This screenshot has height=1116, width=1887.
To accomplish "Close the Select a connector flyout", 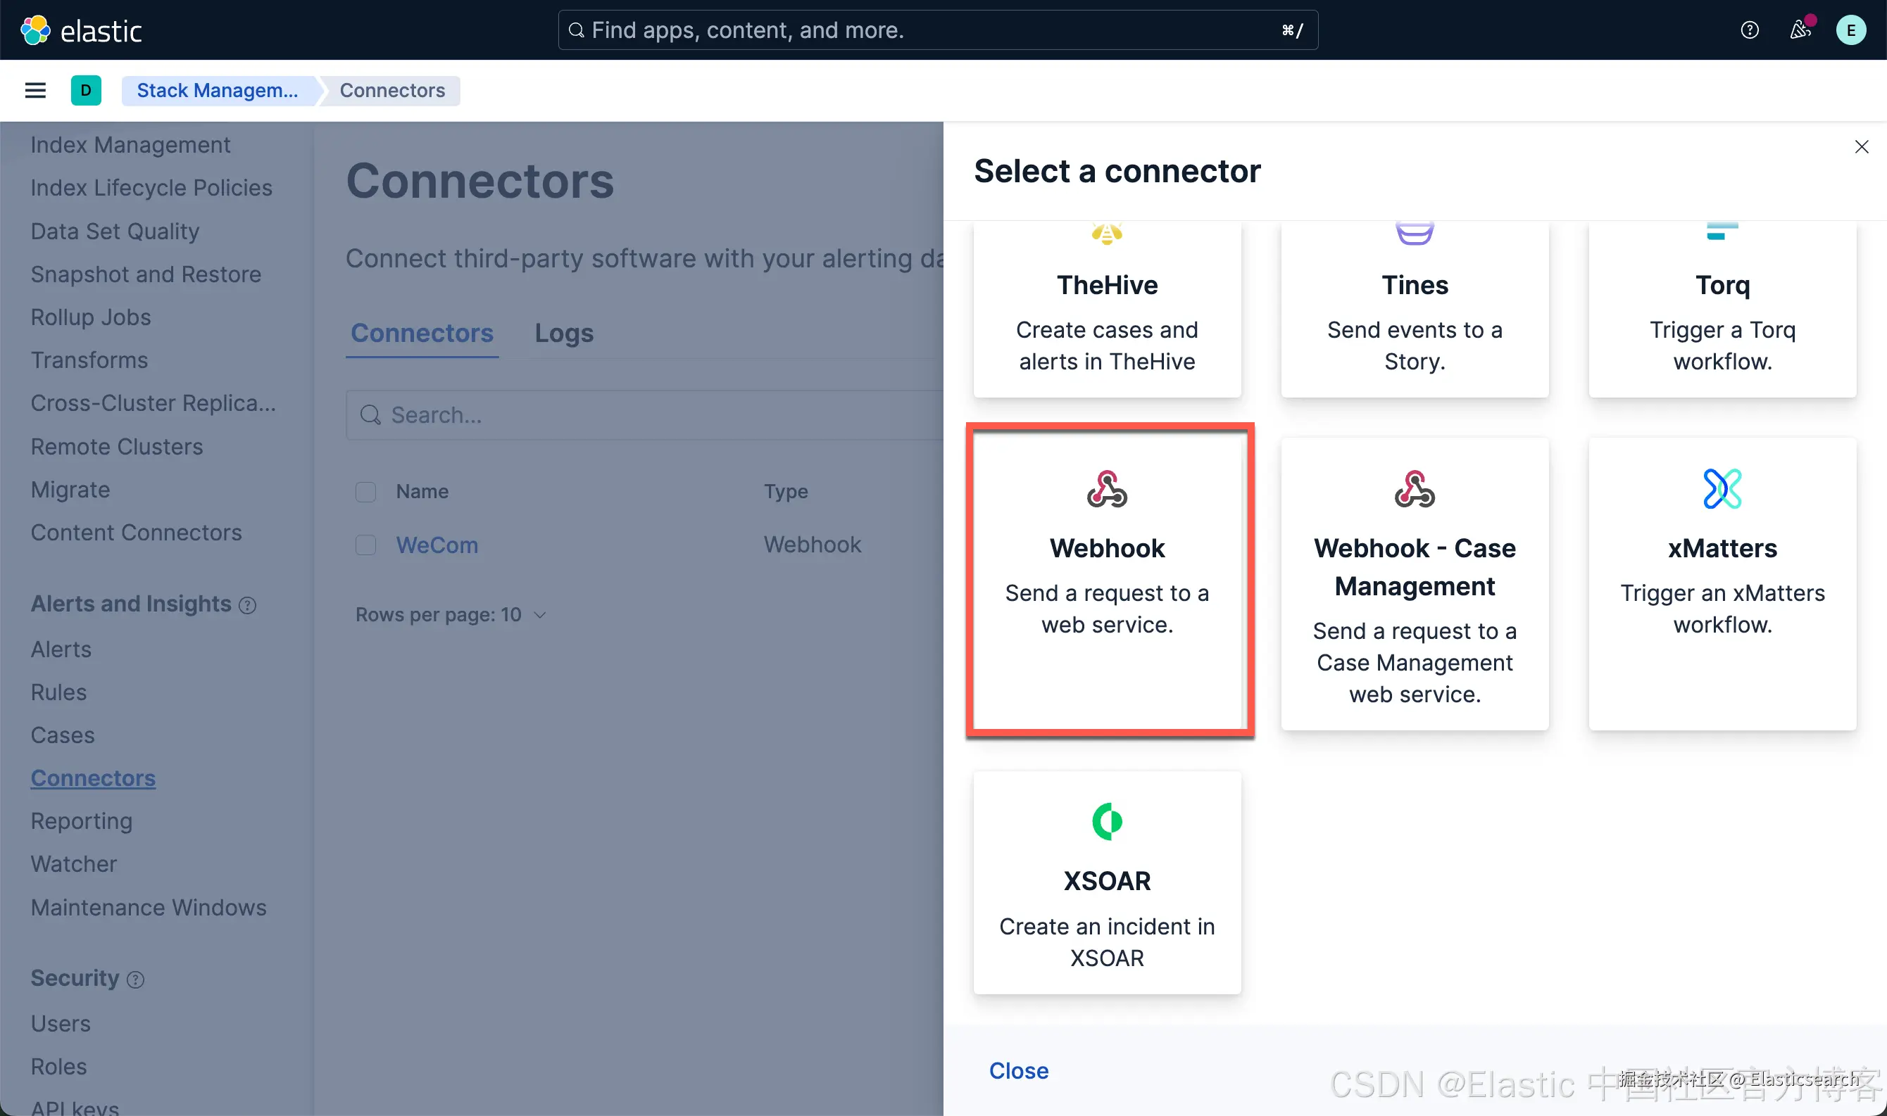I will [x=1862, y=147].
